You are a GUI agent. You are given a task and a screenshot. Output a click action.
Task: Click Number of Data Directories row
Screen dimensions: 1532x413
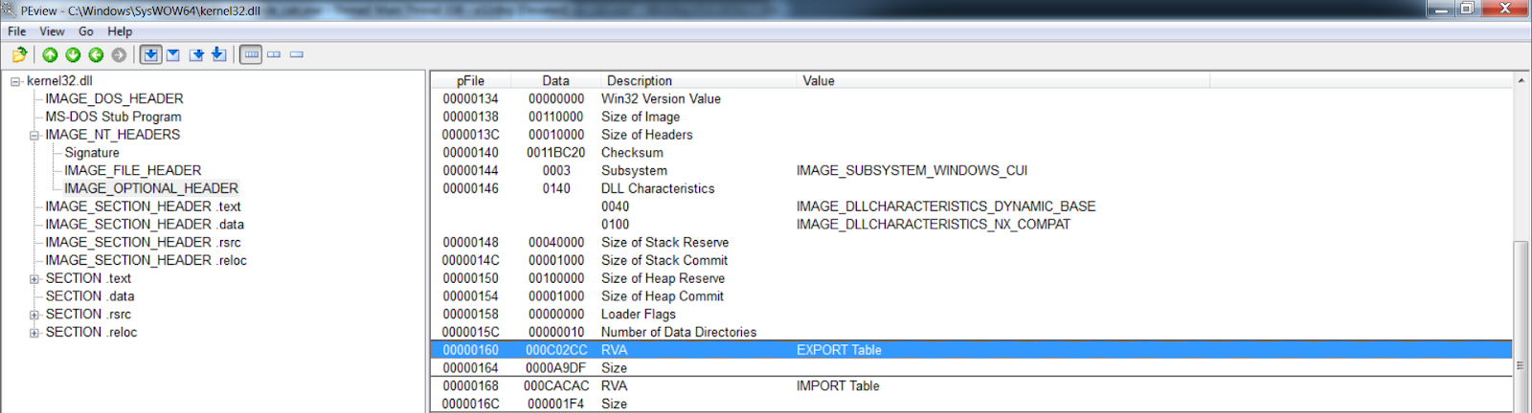click(x=971, y=333)
